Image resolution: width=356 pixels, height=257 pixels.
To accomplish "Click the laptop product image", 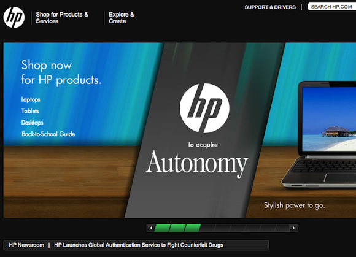I will pyautogui.click(x=319, y=134).
